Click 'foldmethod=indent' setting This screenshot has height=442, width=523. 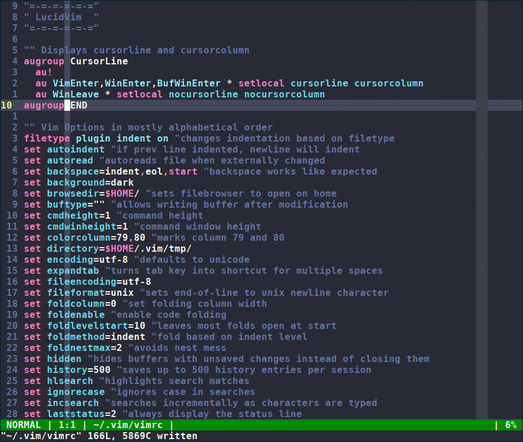click(96, 336)
